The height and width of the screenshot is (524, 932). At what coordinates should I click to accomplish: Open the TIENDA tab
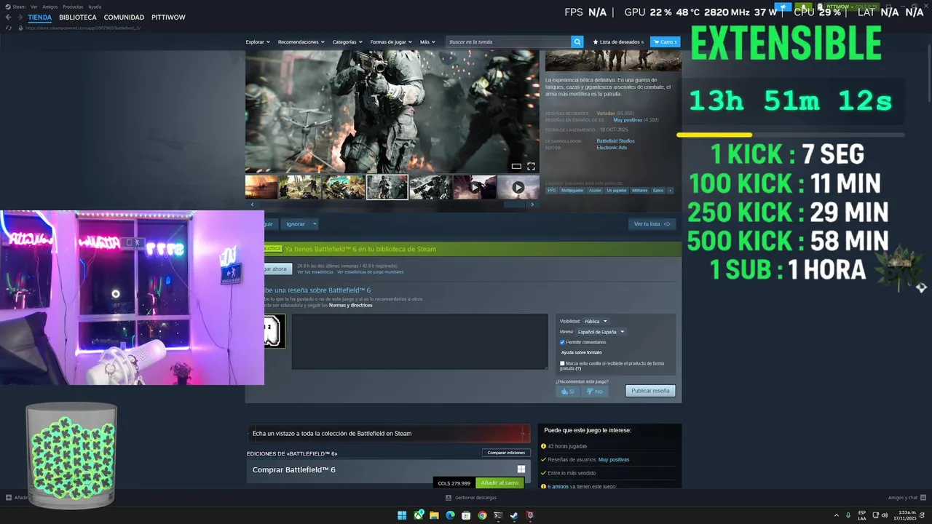pyautogui.click(x=40, y=17)
